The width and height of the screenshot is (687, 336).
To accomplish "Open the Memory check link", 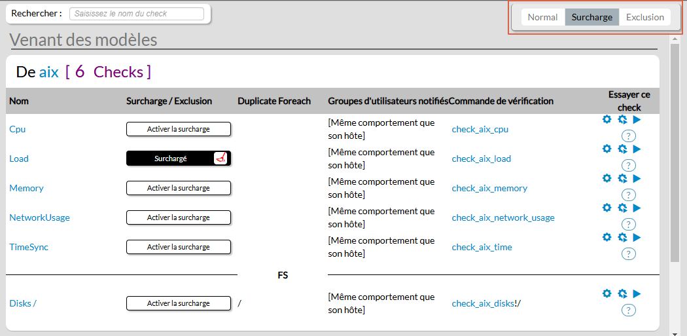I will click(x=26, y=188).
